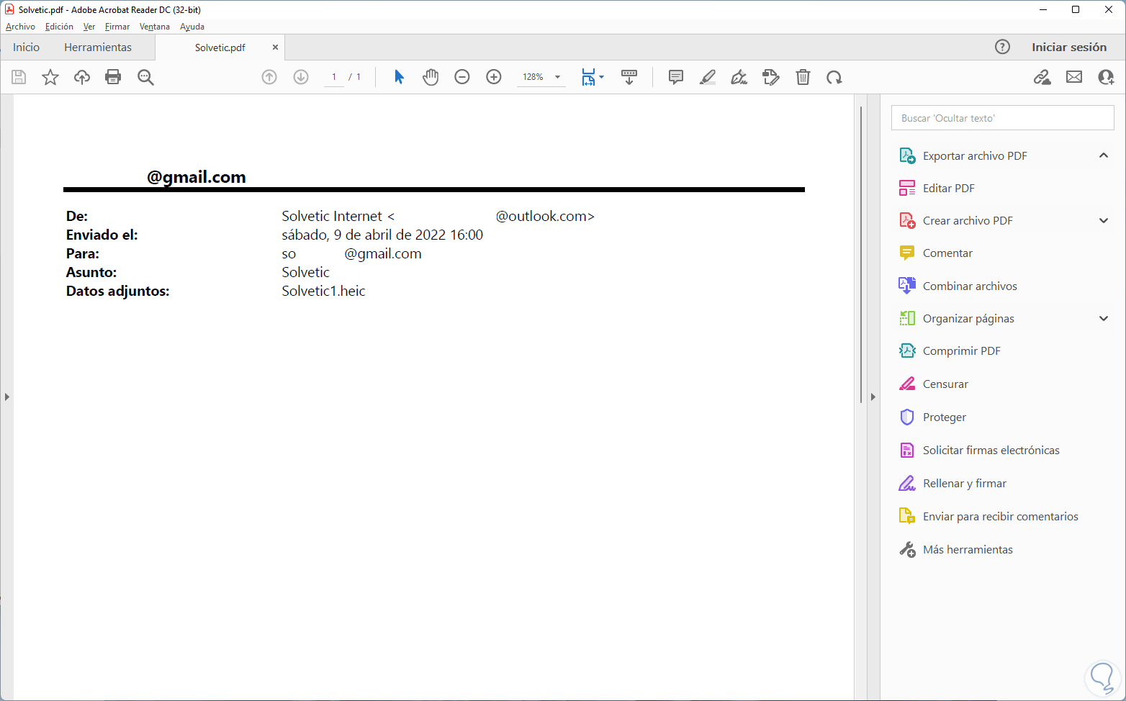Image resolution: width=1126 pixels, height=701 pixels.
Task: Open the help question mark icon
Action: point(1002,47)
